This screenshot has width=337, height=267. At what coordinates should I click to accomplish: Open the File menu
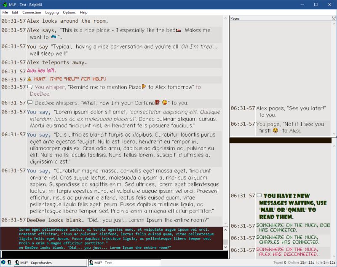point(5,12)
